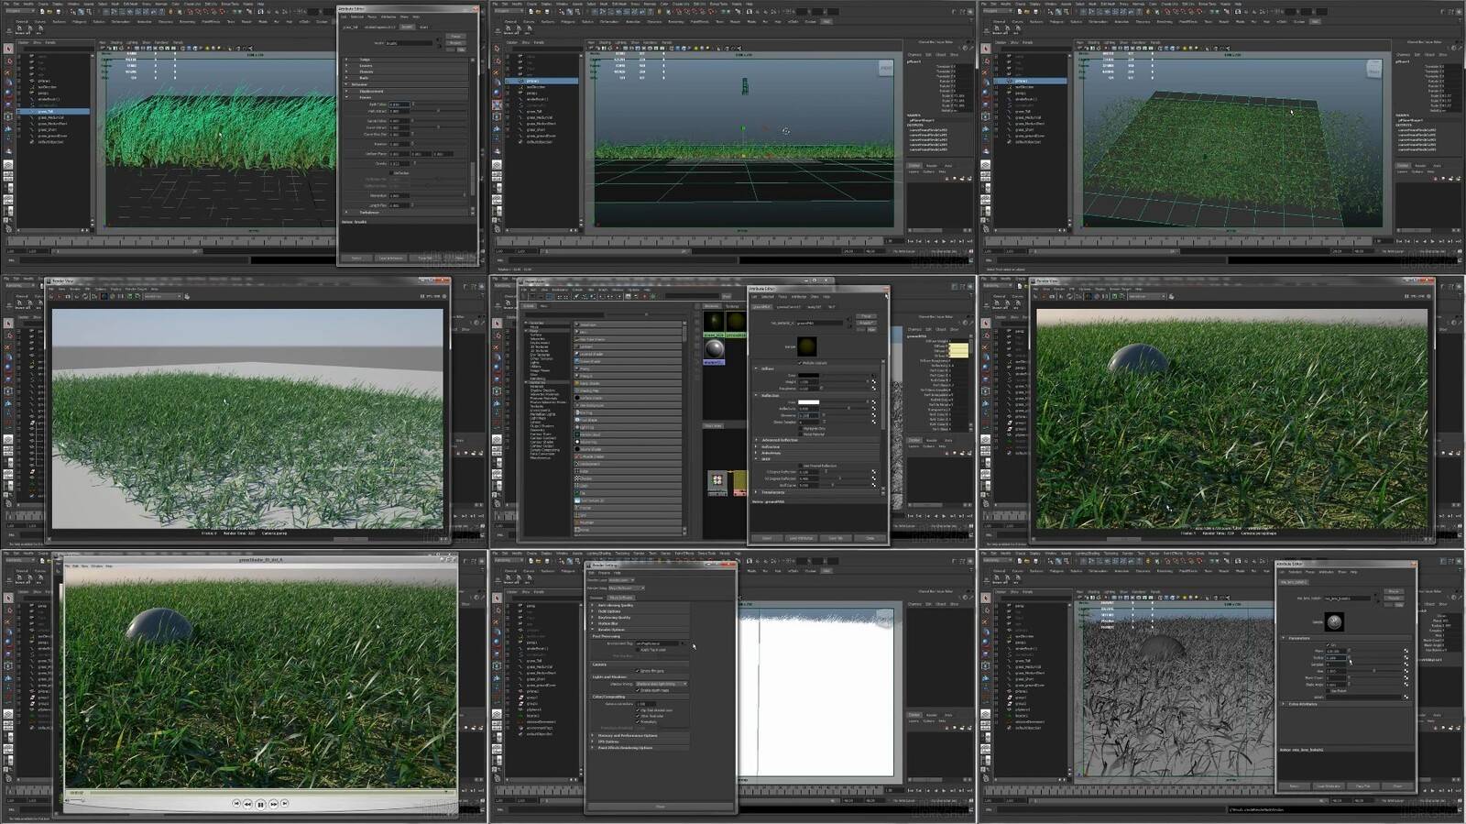The width and height of the screenshot is (1466, 824).
Task: Toggle Ignore film gate checkbox
Action: coord(637,671)
